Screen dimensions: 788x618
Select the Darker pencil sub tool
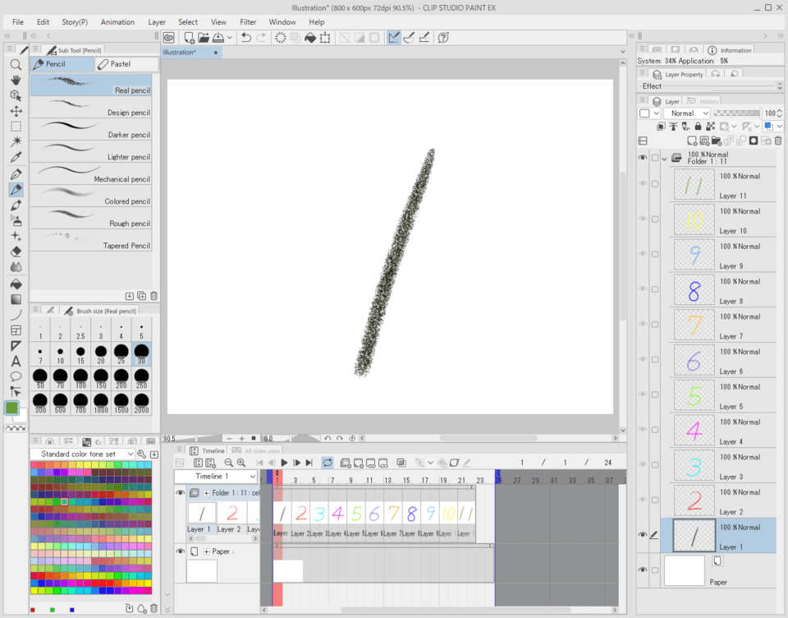[94, 130]
